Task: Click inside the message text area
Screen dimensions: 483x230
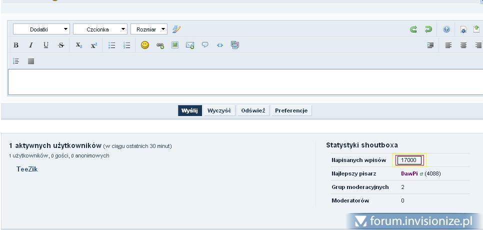Action: 240,82
